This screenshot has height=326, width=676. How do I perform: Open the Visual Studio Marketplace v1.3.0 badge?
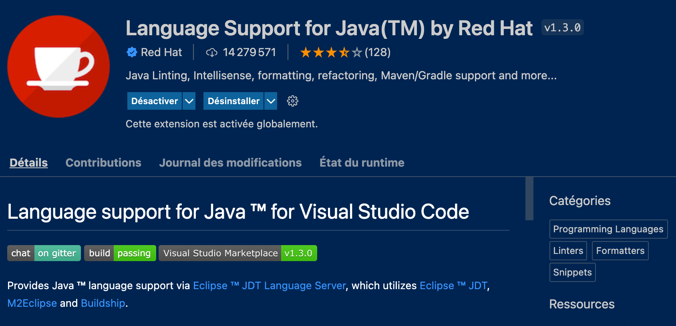(237, 253)
